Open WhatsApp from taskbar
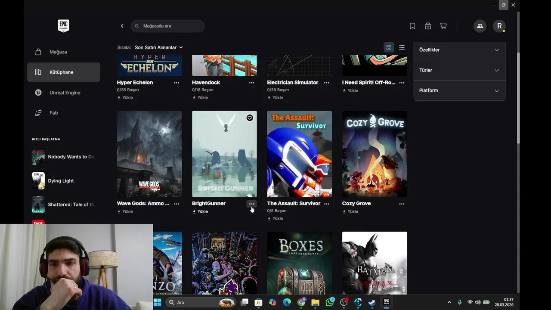The height and width of the screenshot is (310, 551). coord(330,302)
